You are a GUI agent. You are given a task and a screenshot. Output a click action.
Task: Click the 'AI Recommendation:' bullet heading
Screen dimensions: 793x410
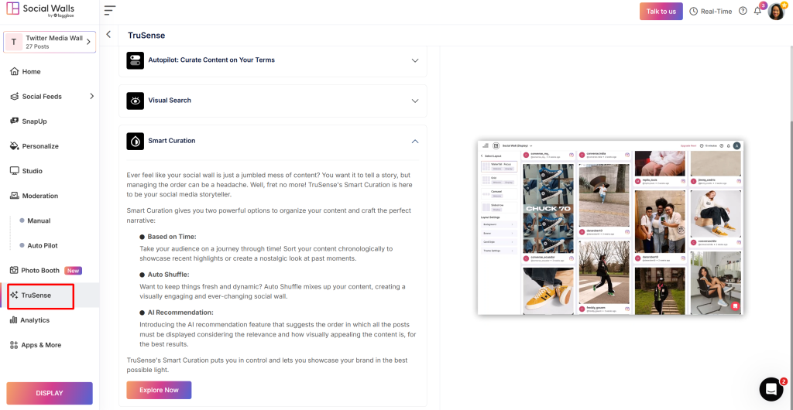coord(180,313)
